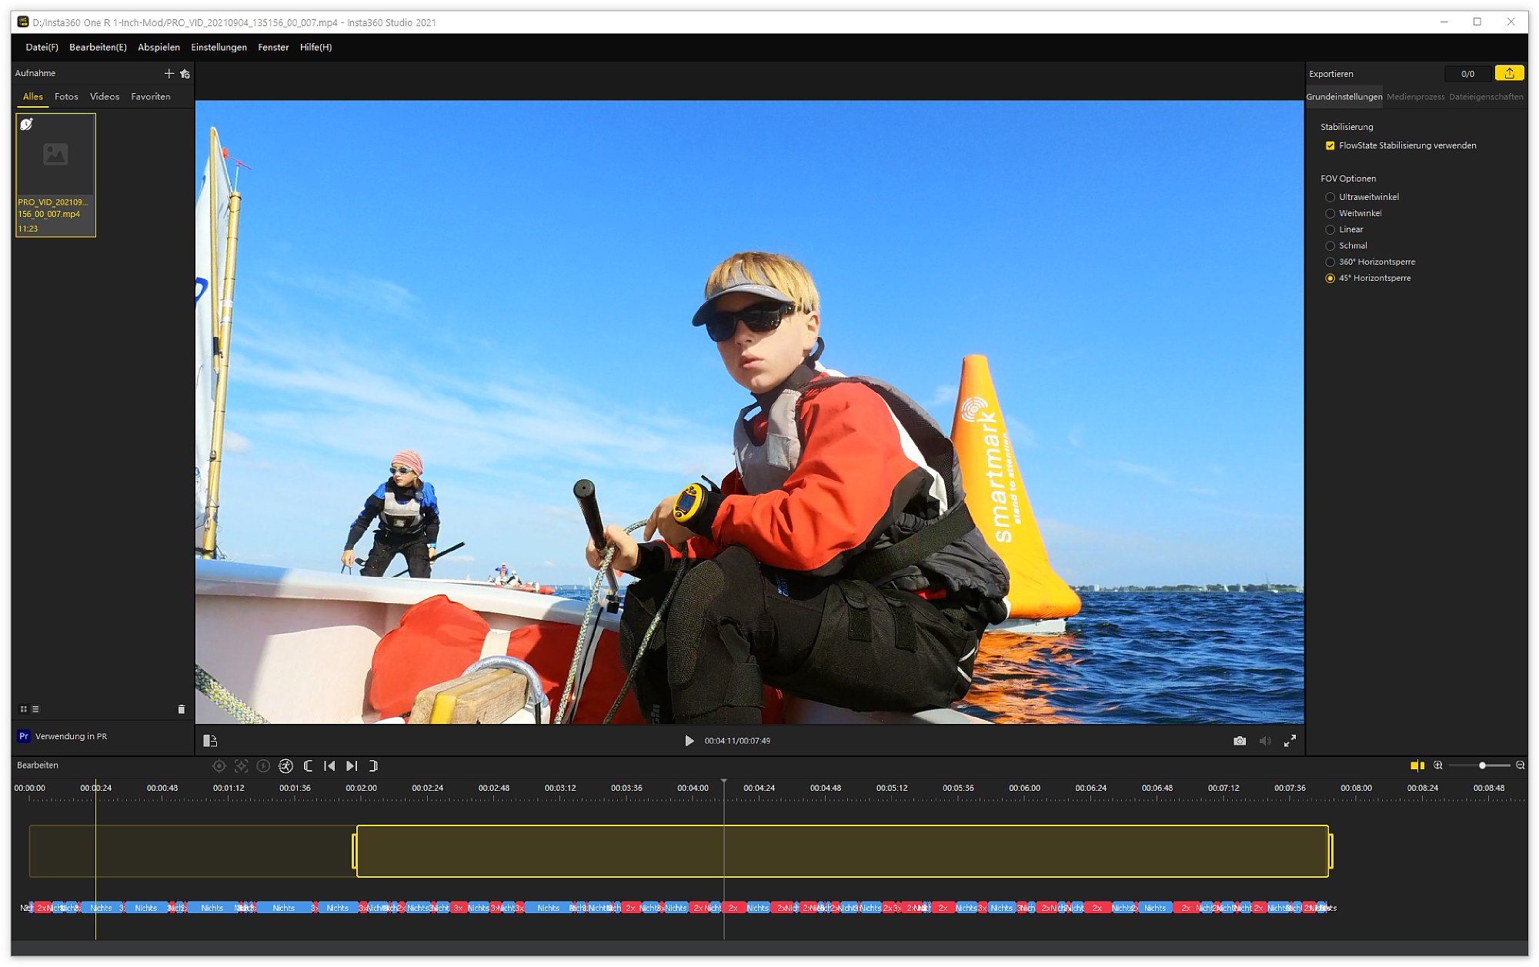Choose the Linear FOV option

1330,230
